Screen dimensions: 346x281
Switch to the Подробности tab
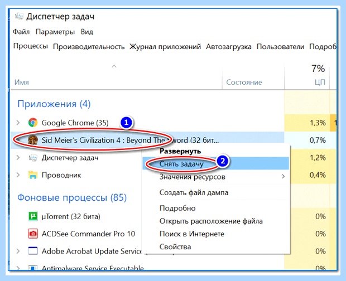pyautogui.click(x=323, y=47)
